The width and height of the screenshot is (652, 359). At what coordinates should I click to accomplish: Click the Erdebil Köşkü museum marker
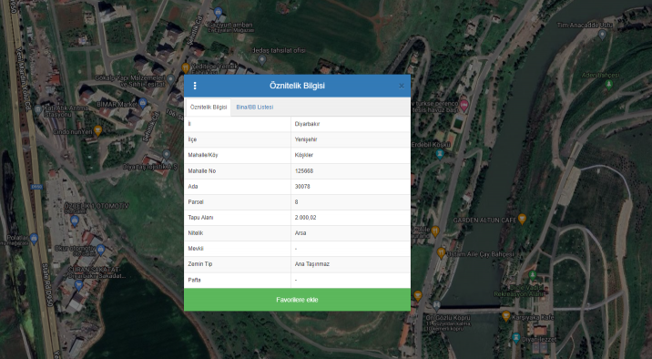(440, 153)
